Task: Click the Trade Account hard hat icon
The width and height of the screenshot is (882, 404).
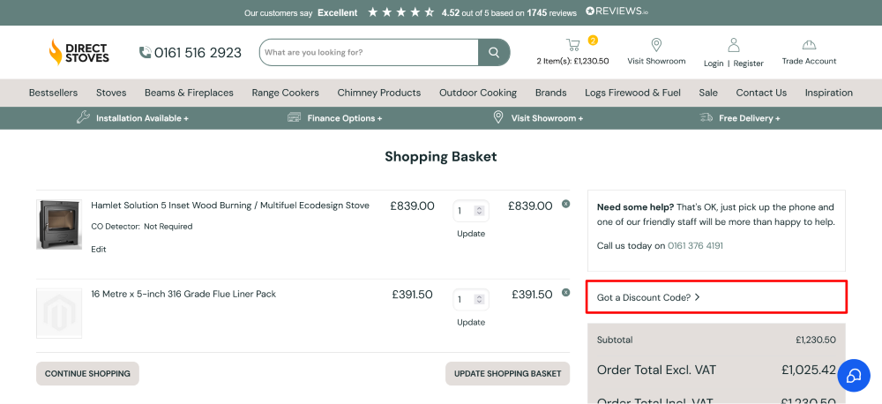Action: (x=809, y=45)
